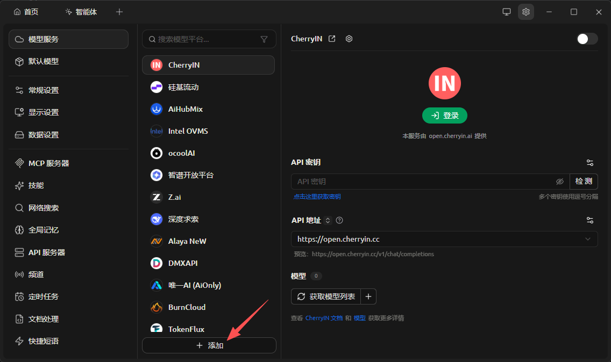Open 默认模型 settings
Image resolution: width=611 pixels, height=362 pixels.
[x=69, y=62]
